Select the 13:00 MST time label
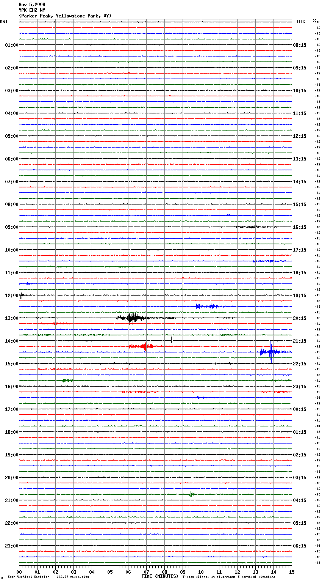 [x=11, y=318]
